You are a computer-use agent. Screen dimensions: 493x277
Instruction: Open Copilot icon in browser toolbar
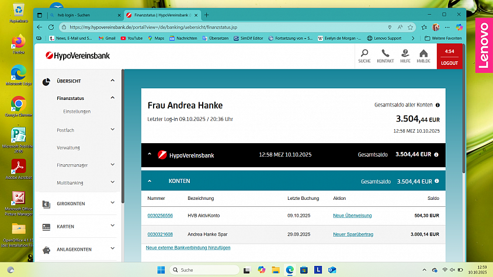click(x=459, y=27)
